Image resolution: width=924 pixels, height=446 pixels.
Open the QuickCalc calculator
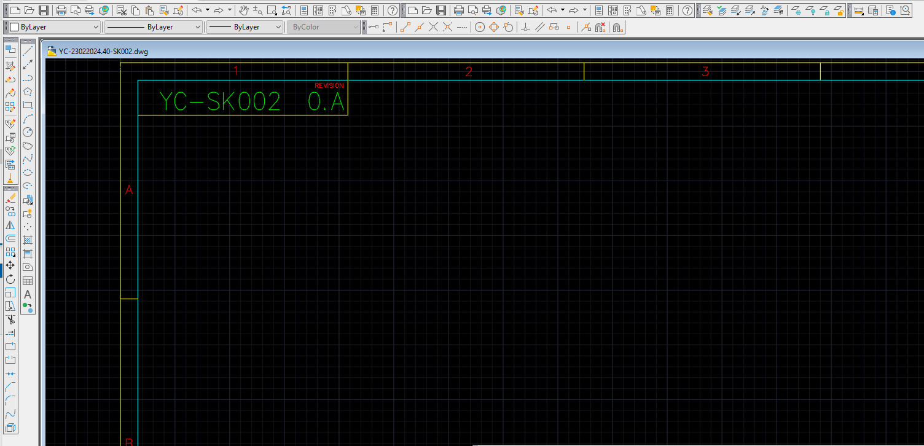375,10
